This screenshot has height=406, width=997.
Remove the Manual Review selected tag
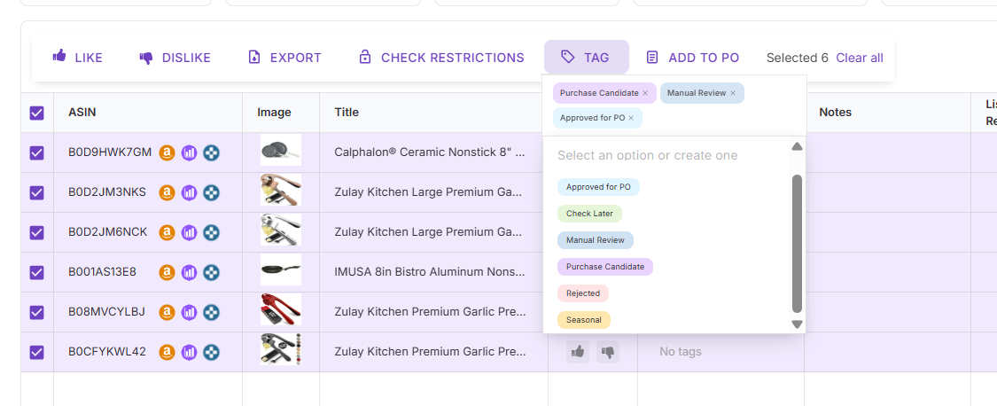click(733, 93)
